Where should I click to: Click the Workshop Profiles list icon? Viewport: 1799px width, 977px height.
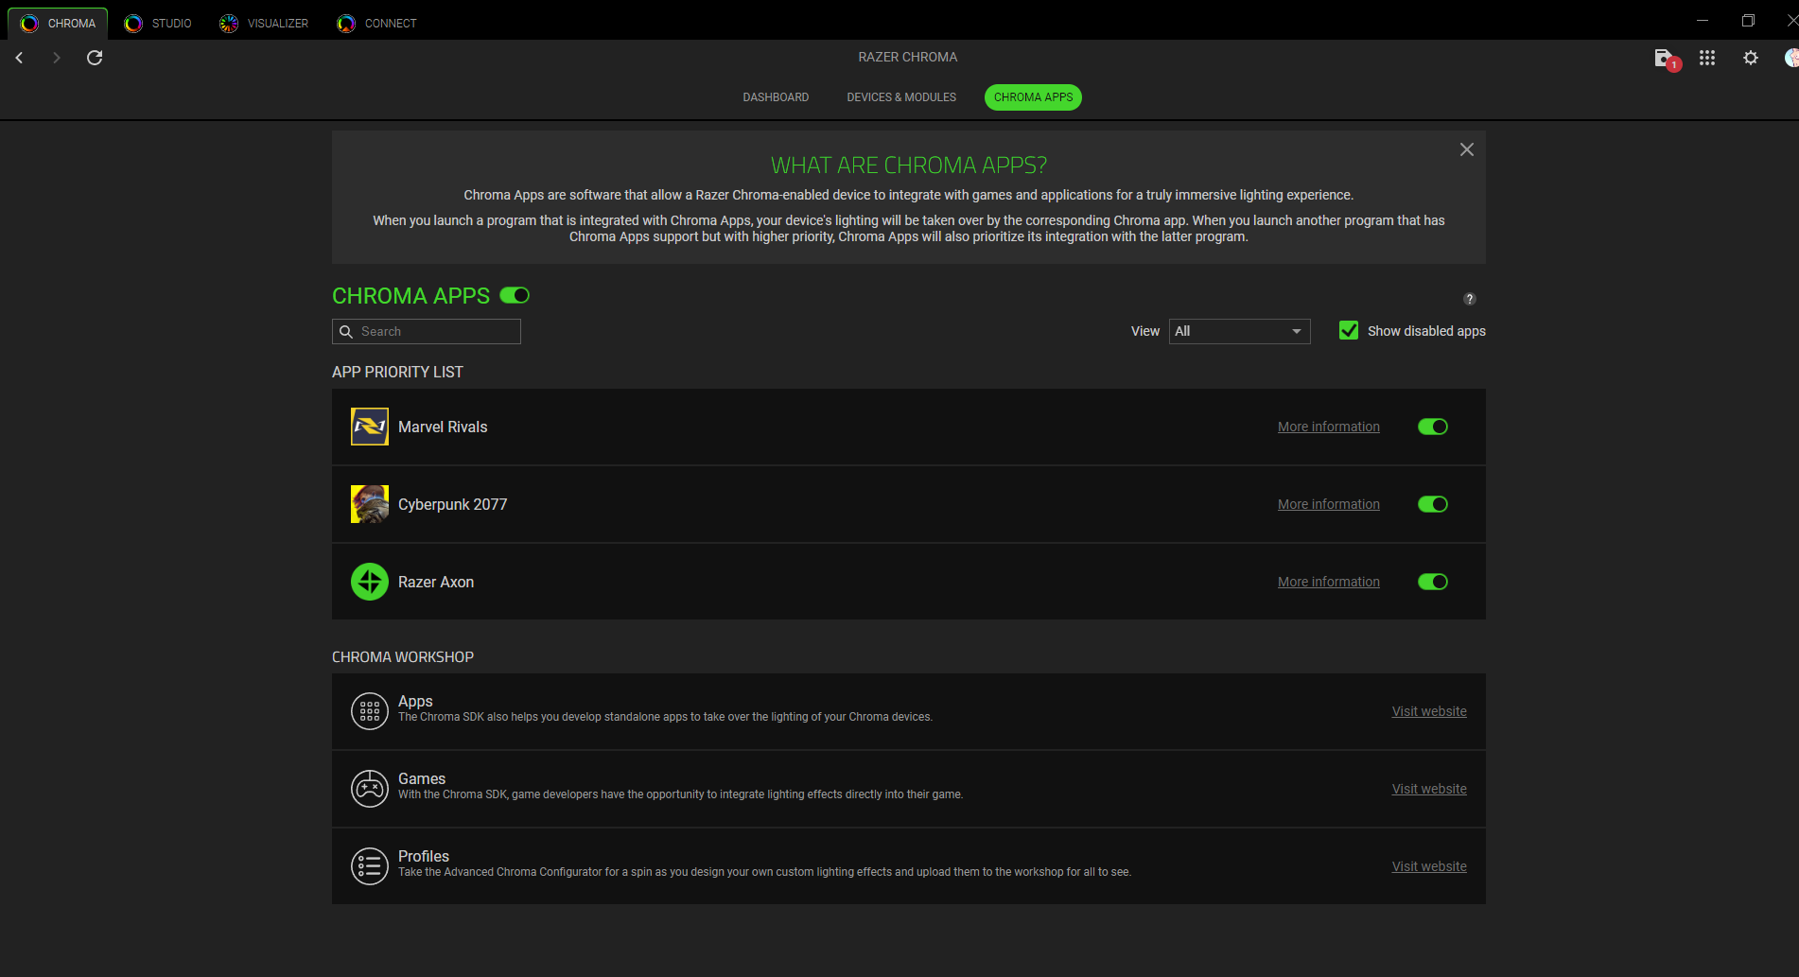point(370,866)
